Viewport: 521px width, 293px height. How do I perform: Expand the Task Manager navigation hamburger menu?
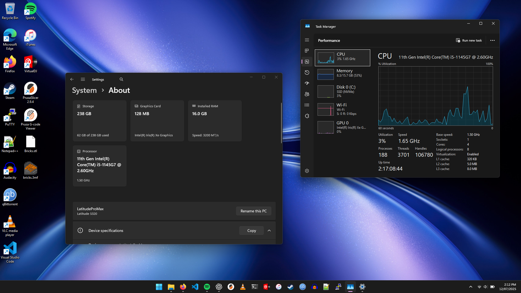[307, 40]
